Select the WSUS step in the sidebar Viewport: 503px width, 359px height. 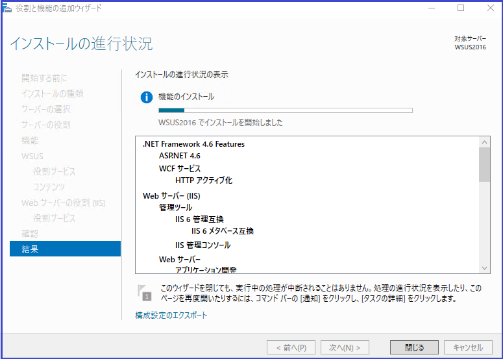pyautogui.click(x=32, y=156)
